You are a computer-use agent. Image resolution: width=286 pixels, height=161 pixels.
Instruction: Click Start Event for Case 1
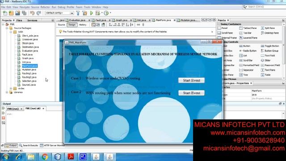pos(191,80)
